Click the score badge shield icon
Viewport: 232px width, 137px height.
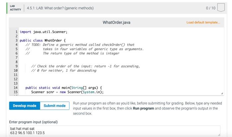221,7
